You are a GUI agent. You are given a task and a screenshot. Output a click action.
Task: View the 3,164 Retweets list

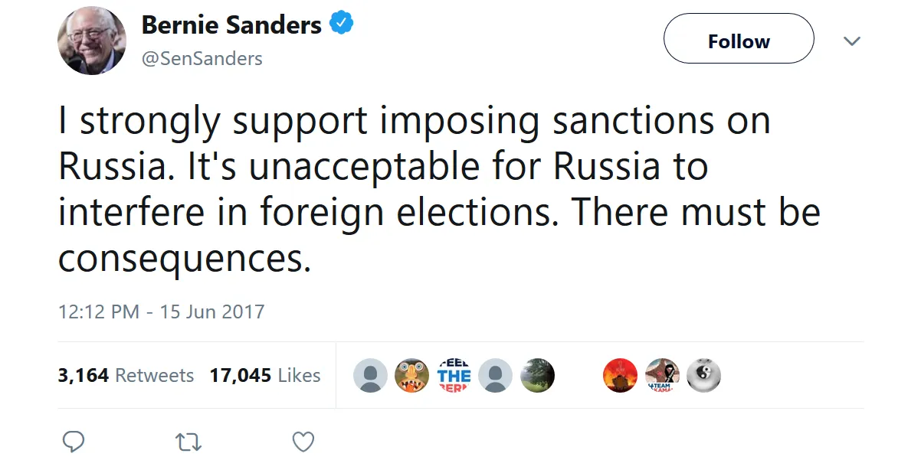point(126,375)
